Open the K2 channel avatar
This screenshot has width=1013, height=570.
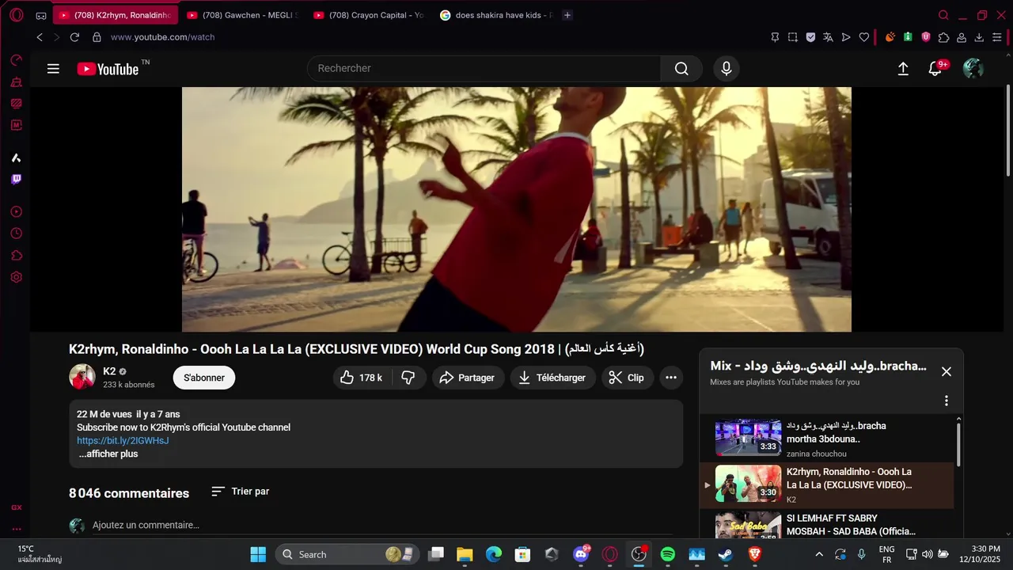[82, 378]
